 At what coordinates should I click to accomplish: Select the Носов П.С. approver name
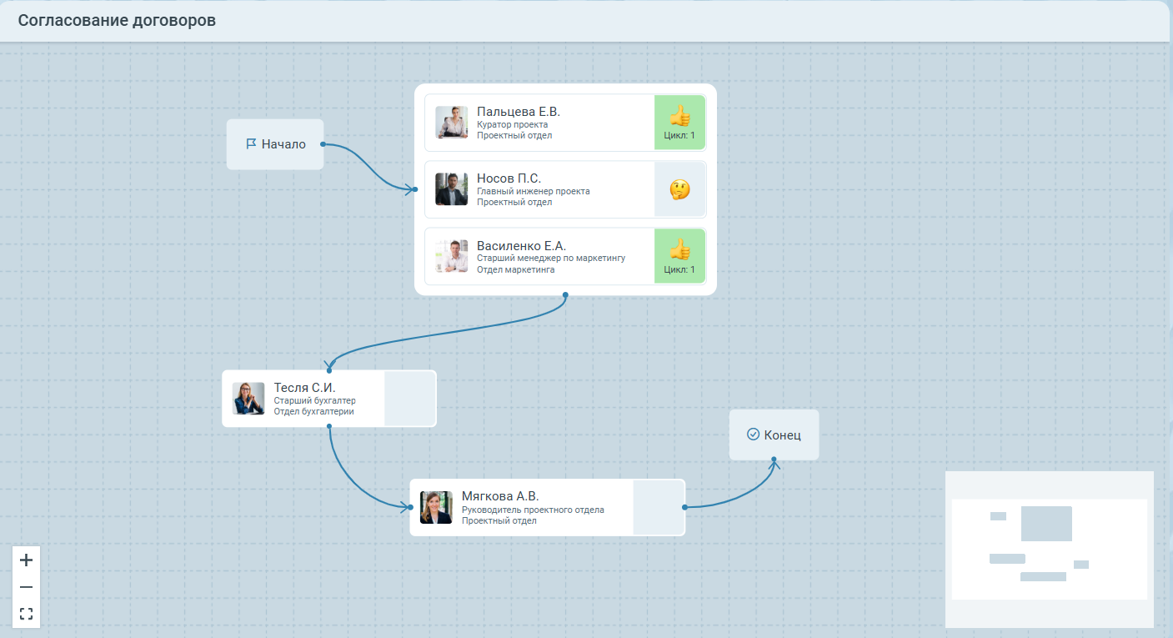[509, 178]
